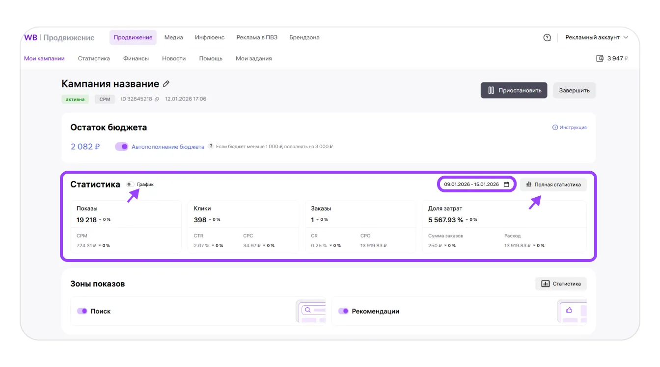This screenshot has height=367, width=660.
Task: Open Полная статистика
Action: [553, 184]
